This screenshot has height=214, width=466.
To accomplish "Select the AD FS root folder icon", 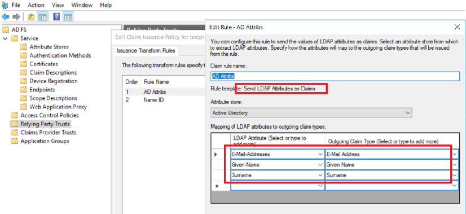I will coord(5,30).
